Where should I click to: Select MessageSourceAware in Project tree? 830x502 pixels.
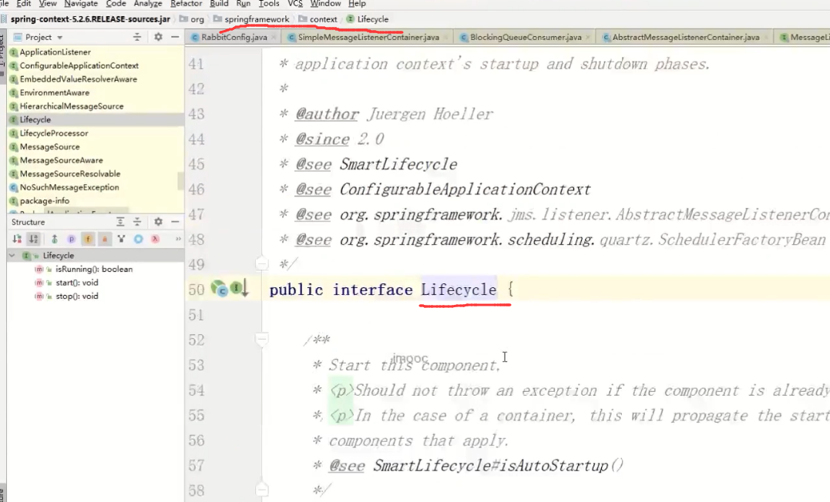click(62, 160)
